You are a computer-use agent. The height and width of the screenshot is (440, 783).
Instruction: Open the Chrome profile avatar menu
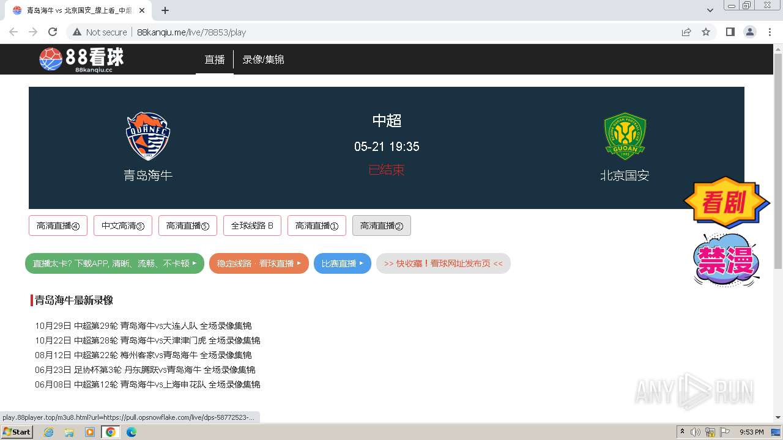click(749, 32)
